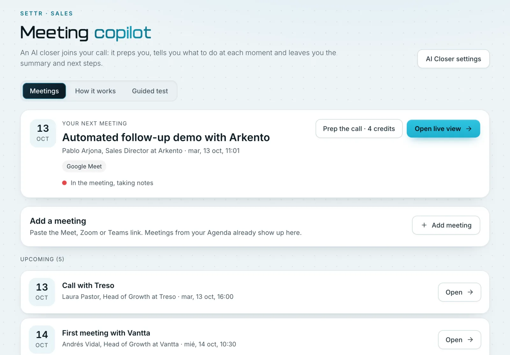The height and width of the screenshot is (355, 510).
Task: Click Prep the call · 4 credits button
Action: [359, 129]
